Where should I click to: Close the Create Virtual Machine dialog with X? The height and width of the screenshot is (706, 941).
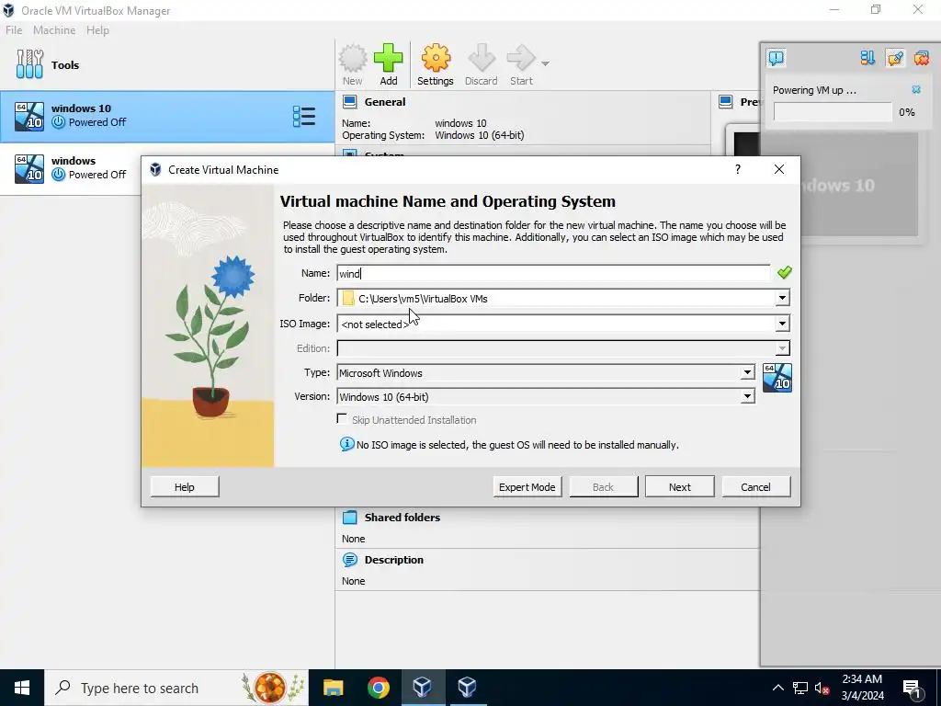coord(779,169)
